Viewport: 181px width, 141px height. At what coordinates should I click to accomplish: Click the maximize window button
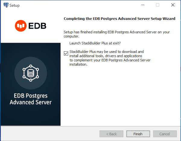pyautogui.click(x=157, y=5)
